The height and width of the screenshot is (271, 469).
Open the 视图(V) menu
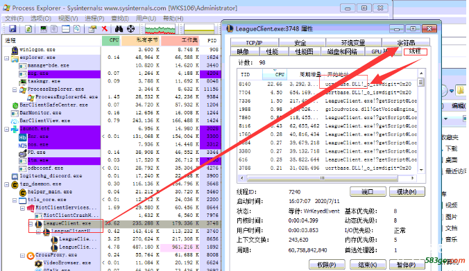[x=68, y=18]
